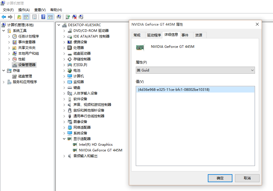Select IDE ATA/ATAPI 控制器 category

(91, 36)
